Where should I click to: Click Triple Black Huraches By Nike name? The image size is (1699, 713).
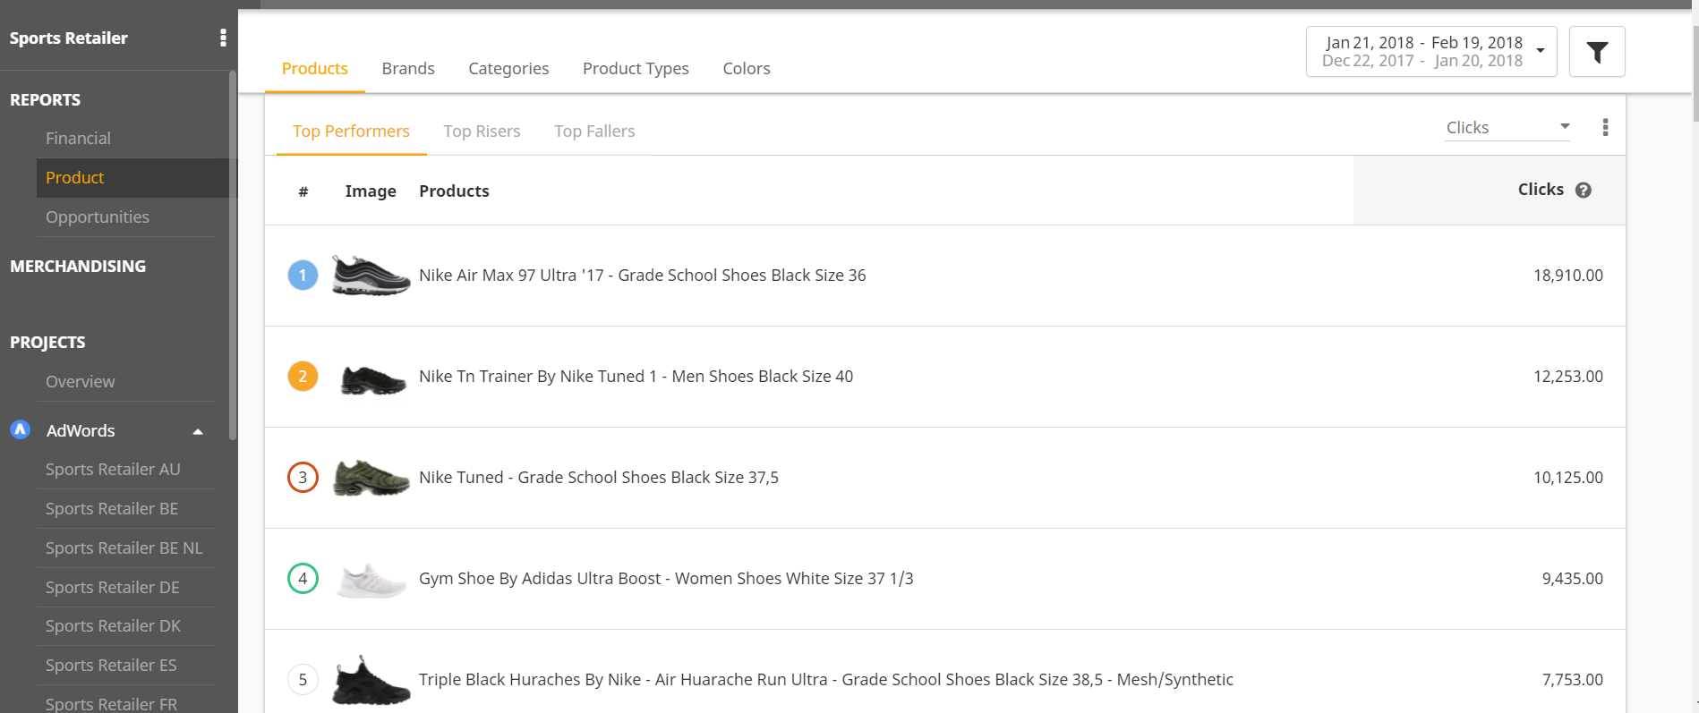pos(826,680)
